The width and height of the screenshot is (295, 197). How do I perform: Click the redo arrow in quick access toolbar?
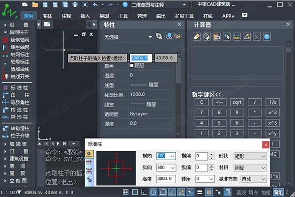click(111, 4)
